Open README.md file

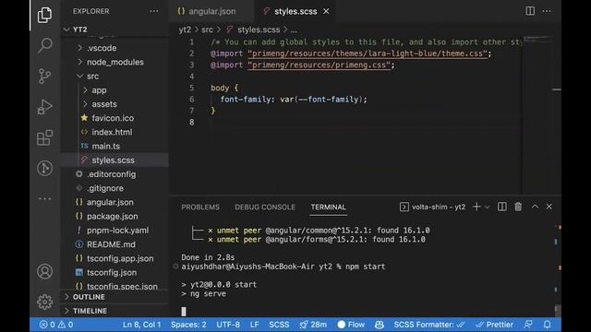115,244
